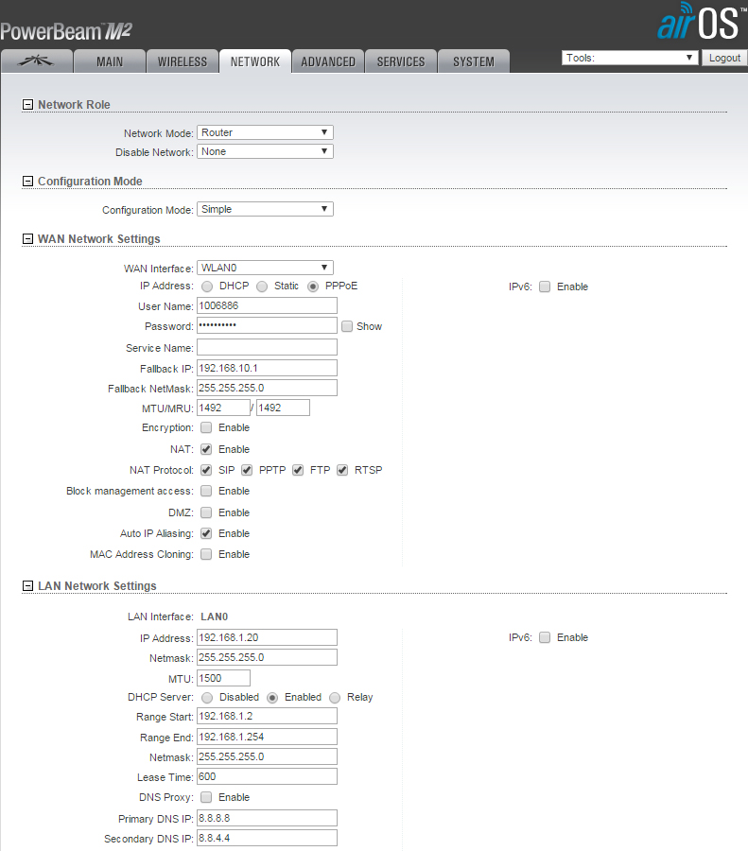Collapse the Network Role section
The width and height of the screenshot is (748, 851).
27,104
